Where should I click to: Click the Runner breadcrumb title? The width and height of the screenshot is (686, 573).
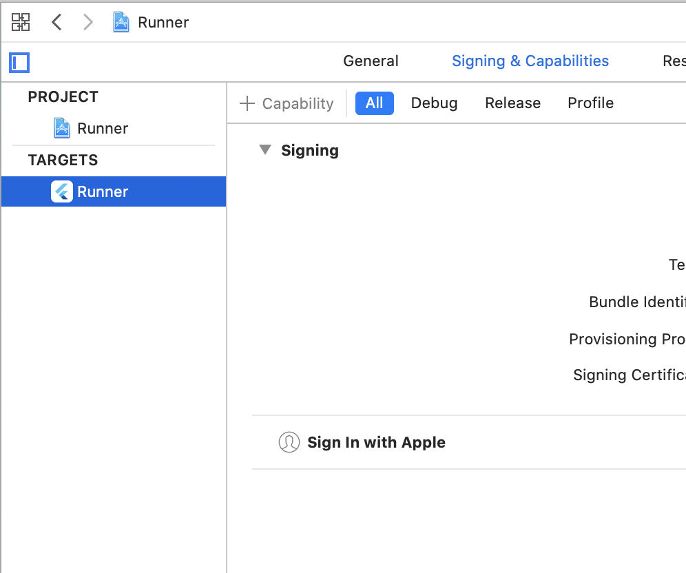(163, 22)
